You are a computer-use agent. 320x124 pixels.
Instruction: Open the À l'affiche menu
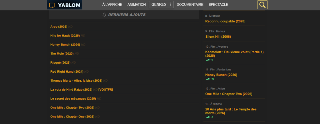pyautogui.click(x=112, y=4)
